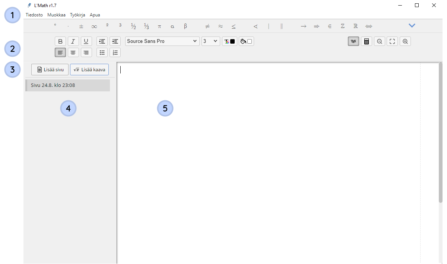Insert the double vertical bar symbol

pos(282,26)
